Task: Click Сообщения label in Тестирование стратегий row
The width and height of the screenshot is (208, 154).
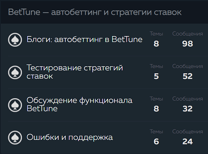Action: point(188,66)
